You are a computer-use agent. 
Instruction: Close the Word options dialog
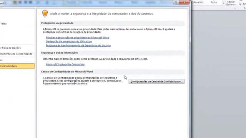pyautogui.click(x=184, y=2)
